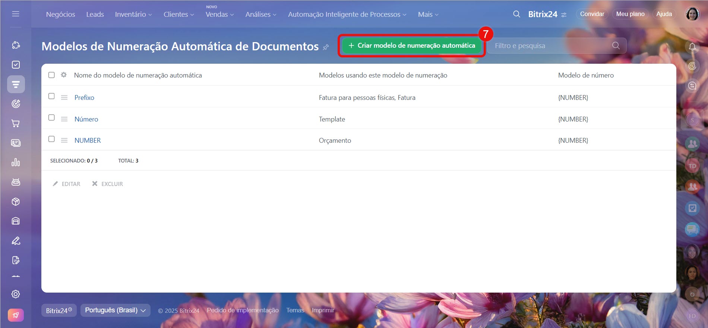The image size is (708, 328).
Task: Click the CRM funnel icon in the sidebar
Action: click(x=16, y=84)
